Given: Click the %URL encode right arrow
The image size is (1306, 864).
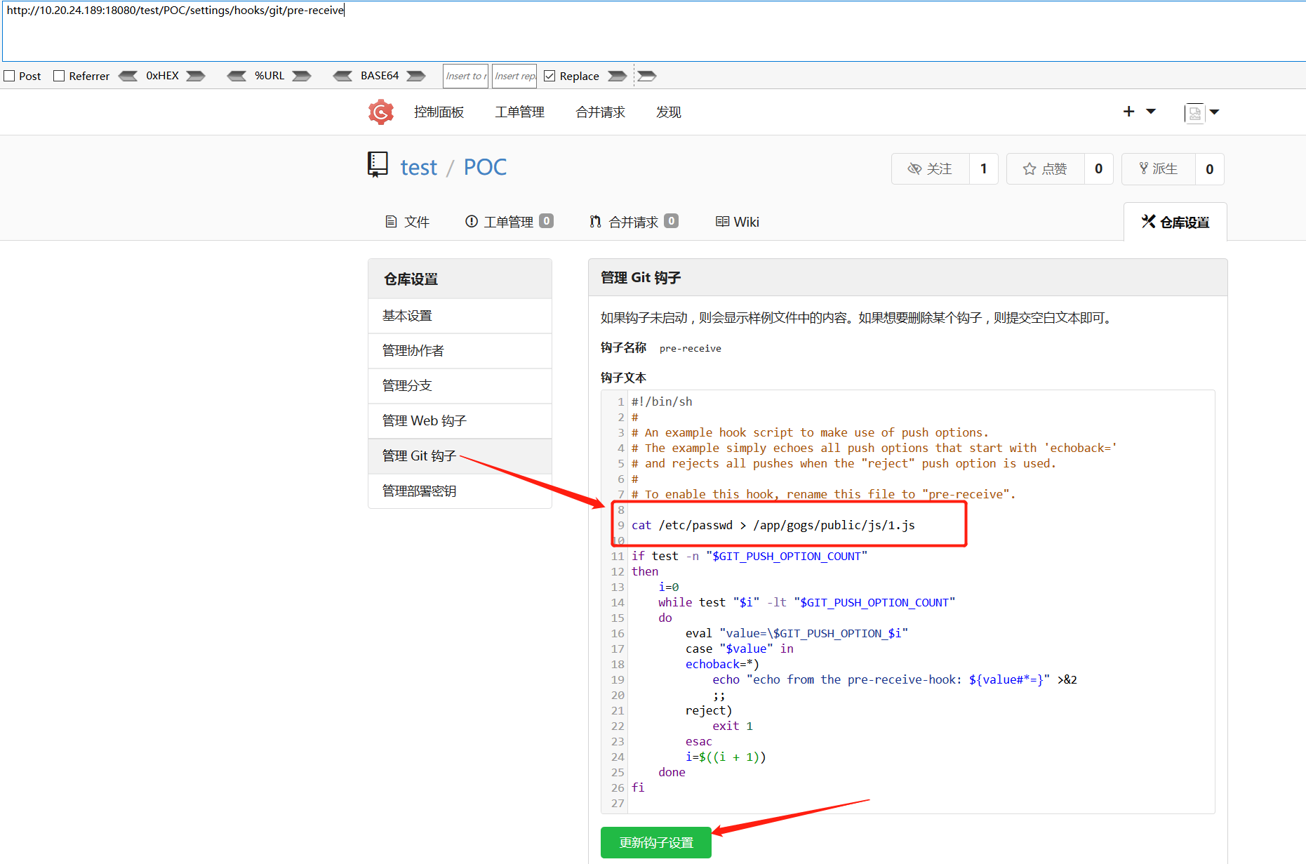Looking at the screenshot, I should pos(302,76).
